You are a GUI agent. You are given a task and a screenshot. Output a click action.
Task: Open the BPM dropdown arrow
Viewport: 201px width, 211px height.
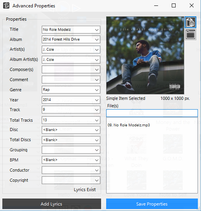pos(97,160)
